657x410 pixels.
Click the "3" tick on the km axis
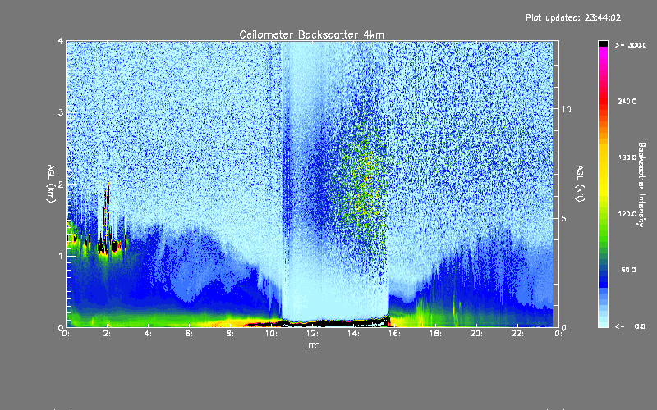point(61,112)
